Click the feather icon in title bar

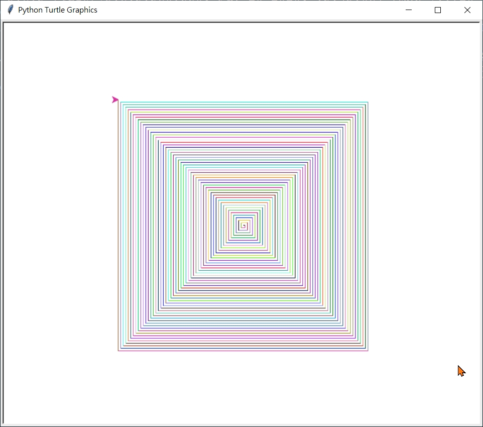point(10,10)
